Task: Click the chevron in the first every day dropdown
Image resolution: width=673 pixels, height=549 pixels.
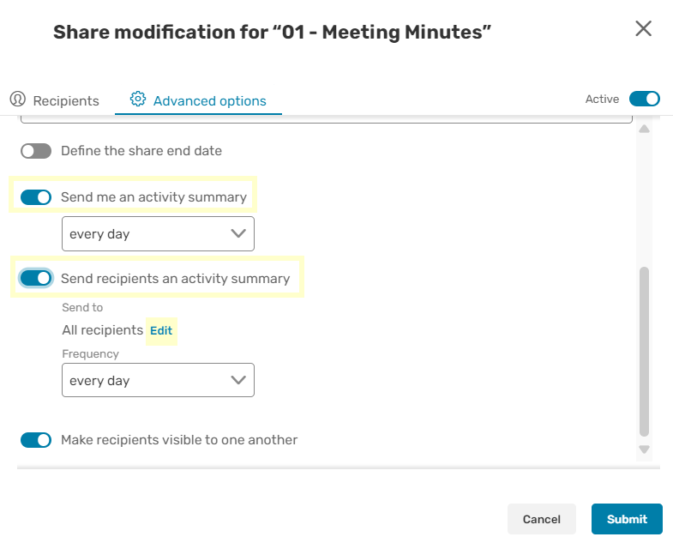Action: pyautogui.click(x=238, y=233)
